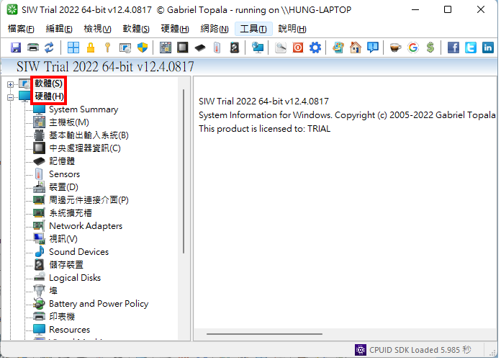Select 記憶體 in the tree
The image size is (501, 360).
tap(62, 161)
